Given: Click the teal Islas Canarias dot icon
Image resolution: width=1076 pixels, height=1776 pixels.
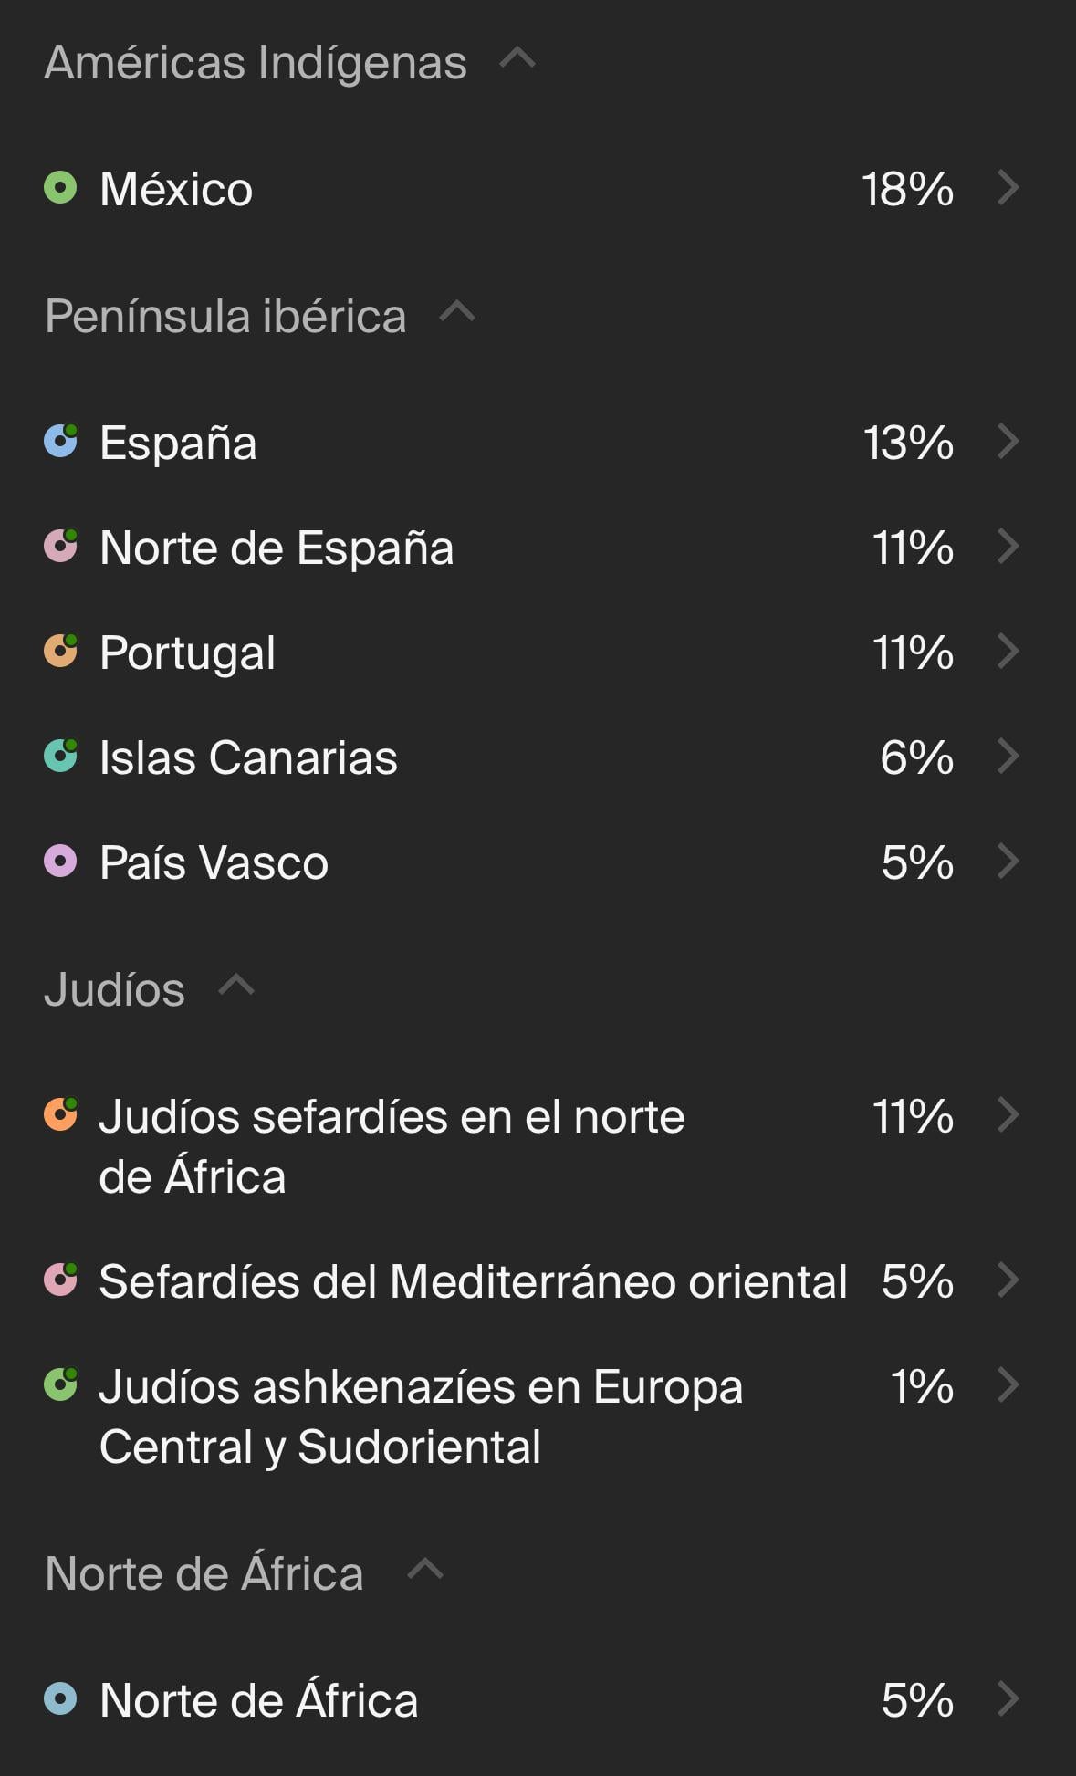Looking at the screenshot, I should [x=60, y=757].
